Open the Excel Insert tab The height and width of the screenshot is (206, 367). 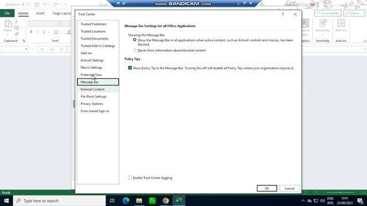tap(40, 13)
